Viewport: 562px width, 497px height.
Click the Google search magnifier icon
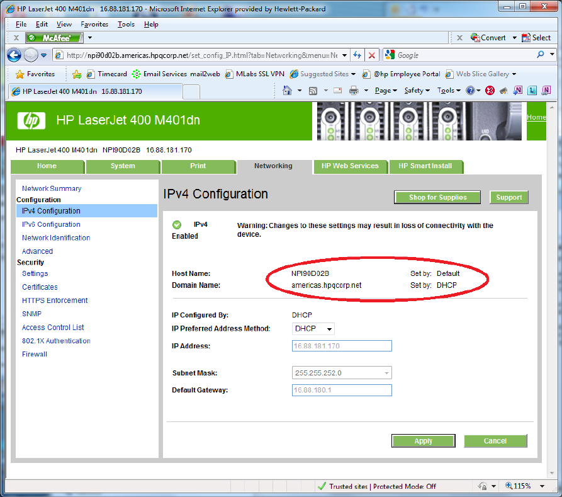tap(541, 55)
